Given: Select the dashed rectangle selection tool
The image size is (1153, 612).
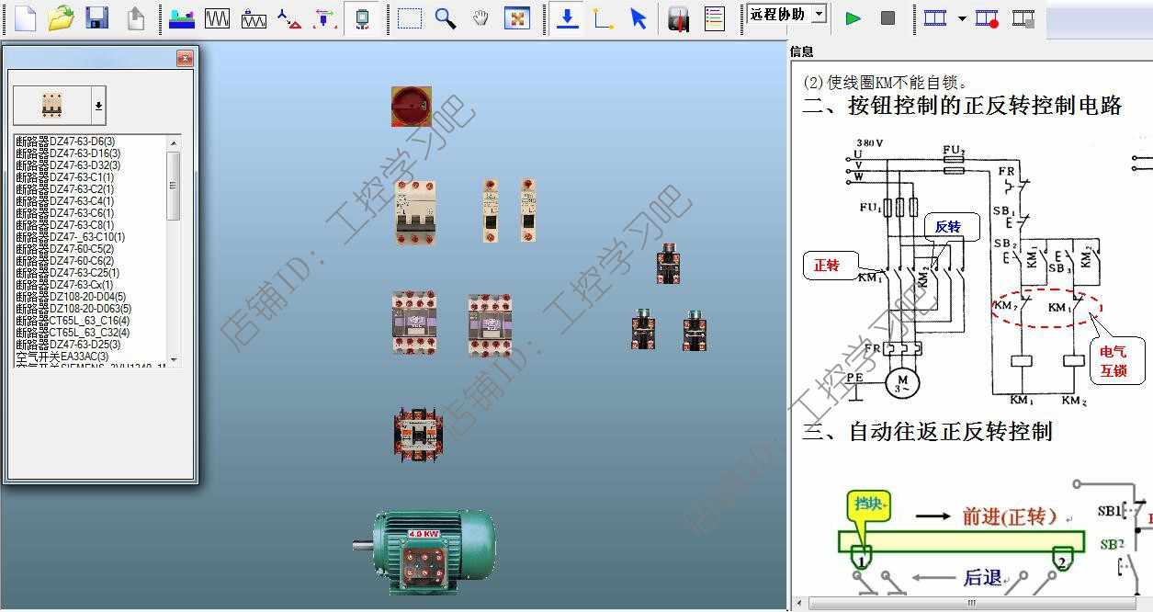Looking at the screenshot, I should [x=410, y=17].
